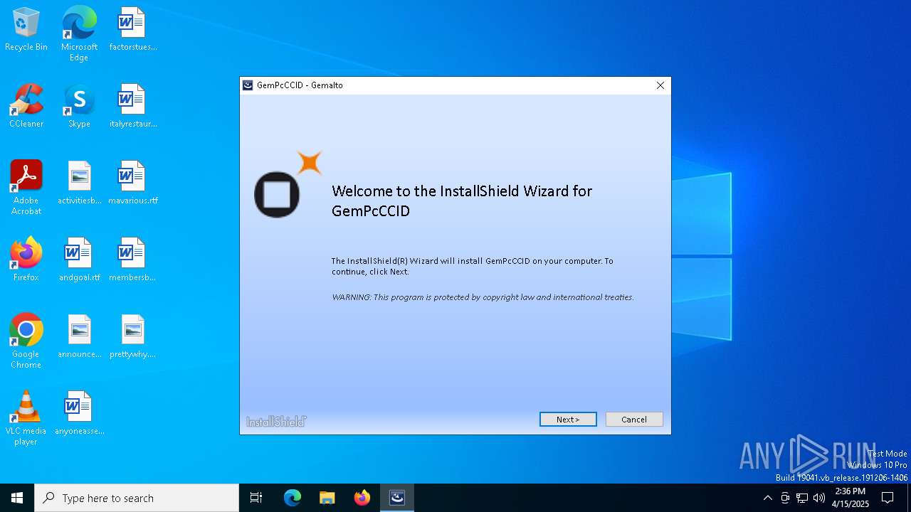Screen dimensions: 911x512
Task: Select the membersb document icon
Action: click(132, 260)
